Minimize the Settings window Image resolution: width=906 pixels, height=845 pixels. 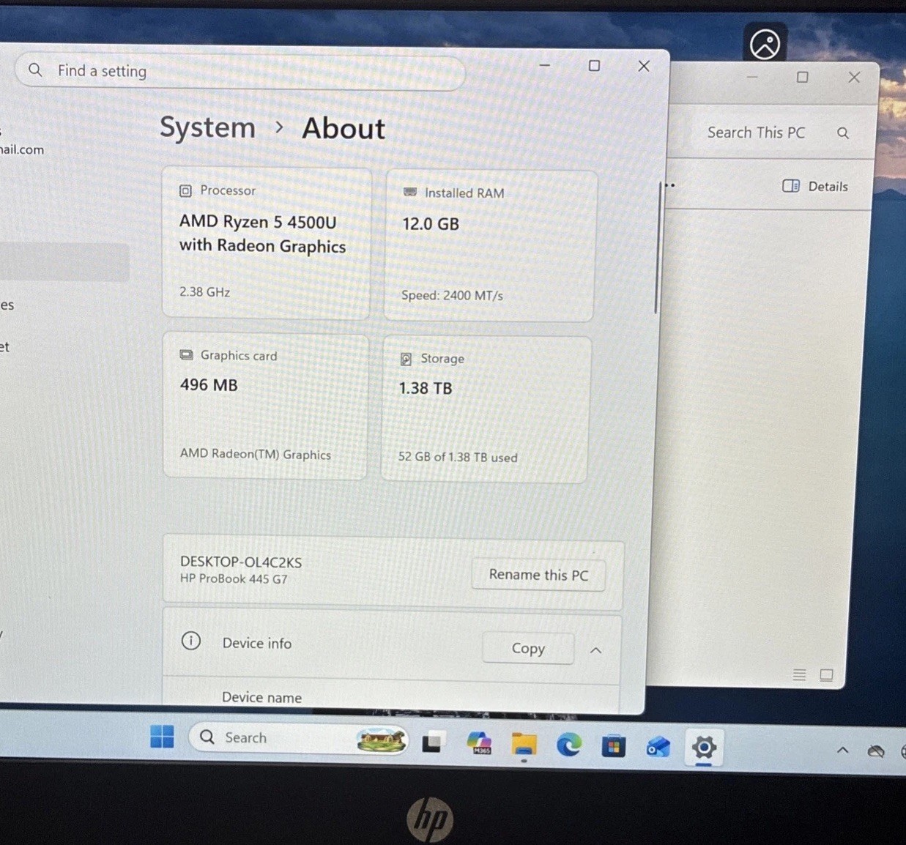(544, 64)
